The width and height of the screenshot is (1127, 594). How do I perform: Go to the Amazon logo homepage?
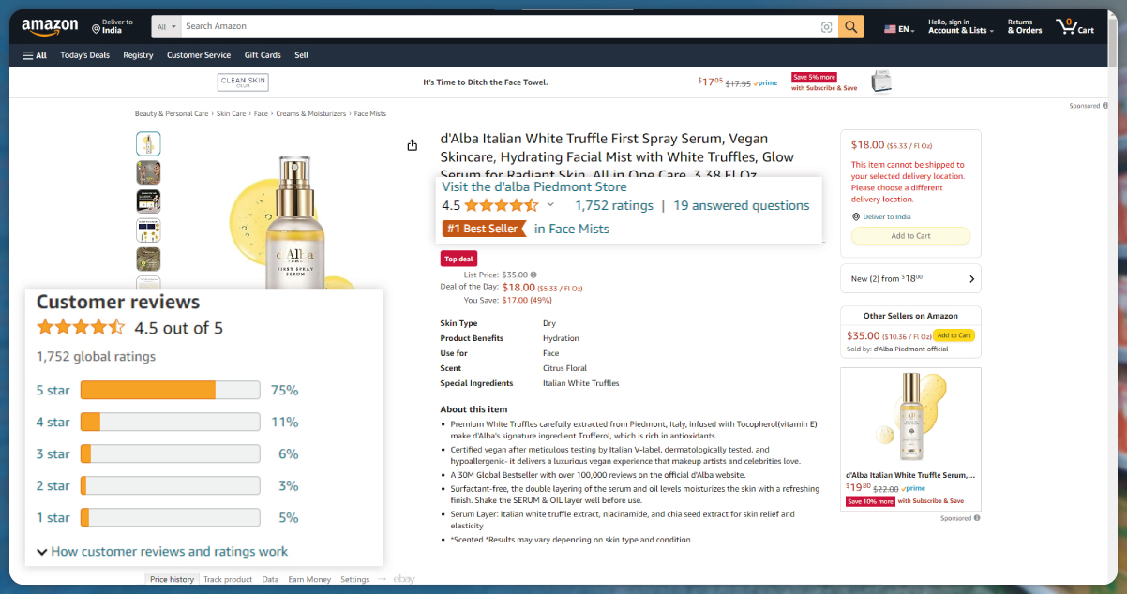pos(50,27)
